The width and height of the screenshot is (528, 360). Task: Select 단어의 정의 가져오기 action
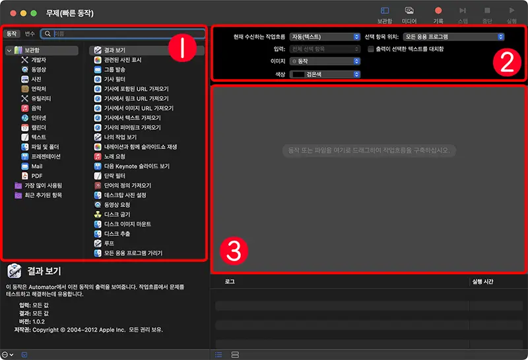122,186
